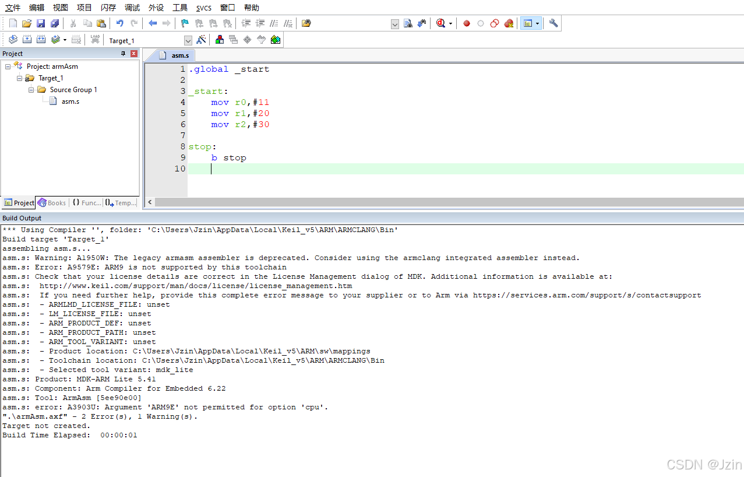
Task: Start debug session with magnifier-d icon
Action: point(441,23)
